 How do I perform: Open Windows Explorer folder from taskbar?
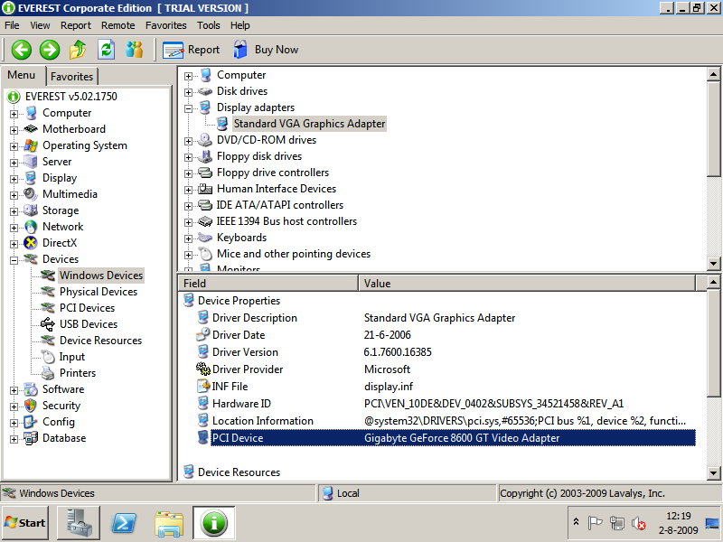[x=169, y=523]
